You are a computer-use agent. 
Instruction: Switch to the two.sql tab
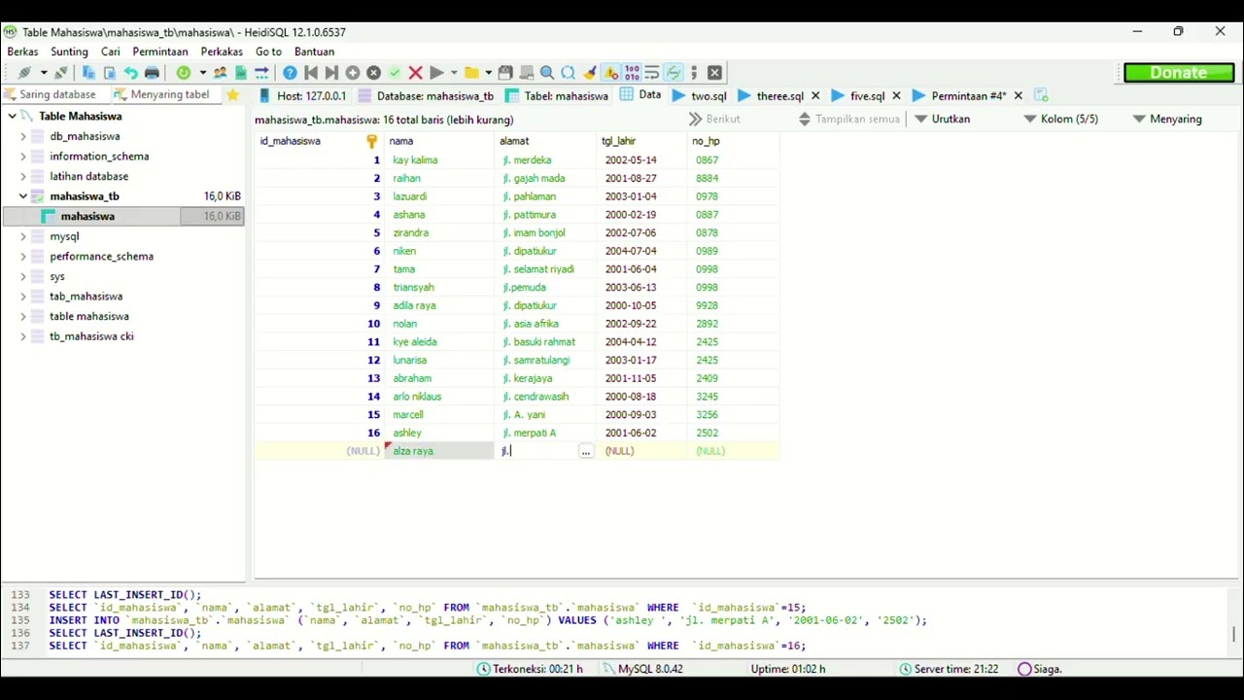(700, 95)
